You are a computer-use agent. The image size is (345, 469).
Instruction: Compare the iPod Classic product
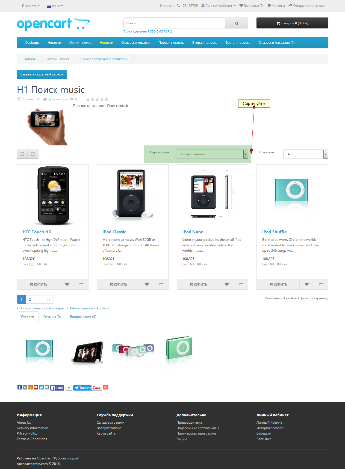pos(161,284)
